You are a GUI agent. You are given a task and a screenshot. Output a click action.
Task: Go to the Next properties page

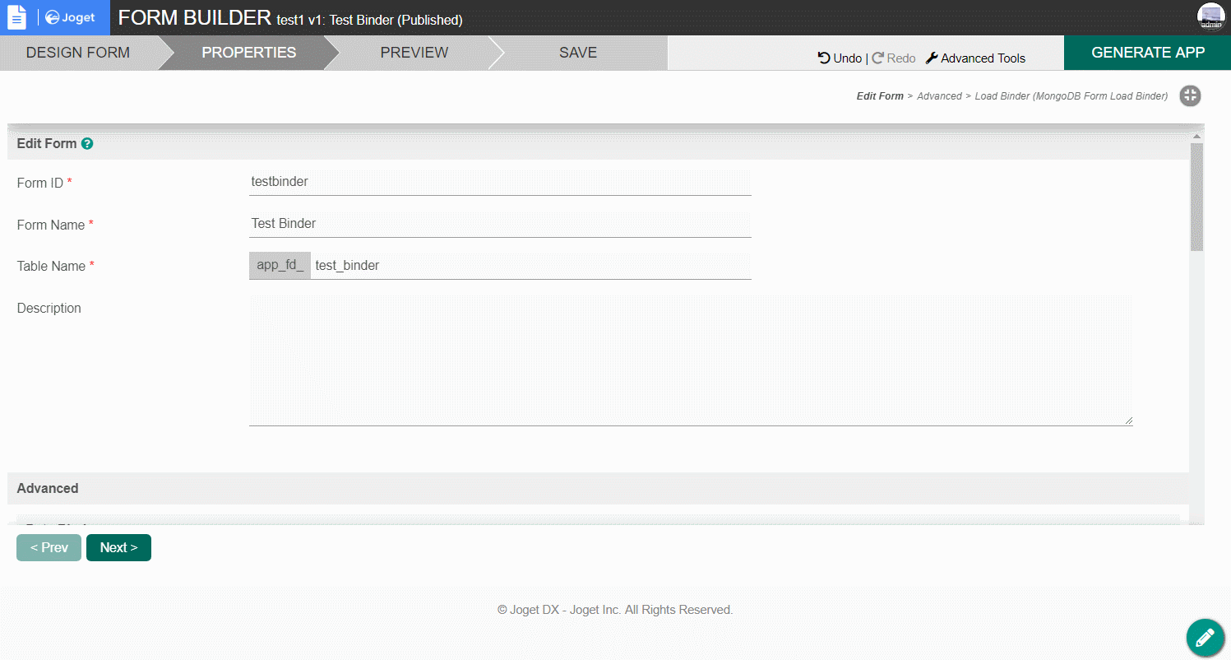(x=118, y=547)
